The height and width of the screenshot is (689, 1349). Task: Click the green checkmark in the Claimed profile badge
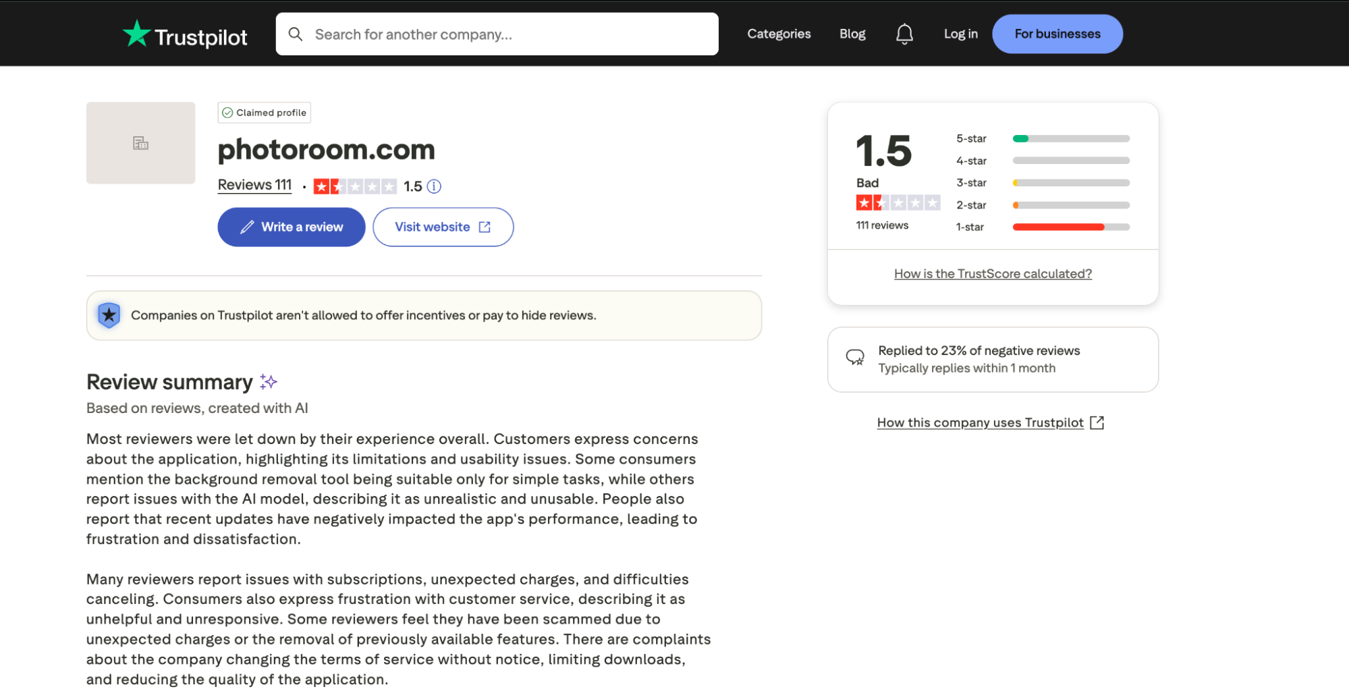(227, 113)
